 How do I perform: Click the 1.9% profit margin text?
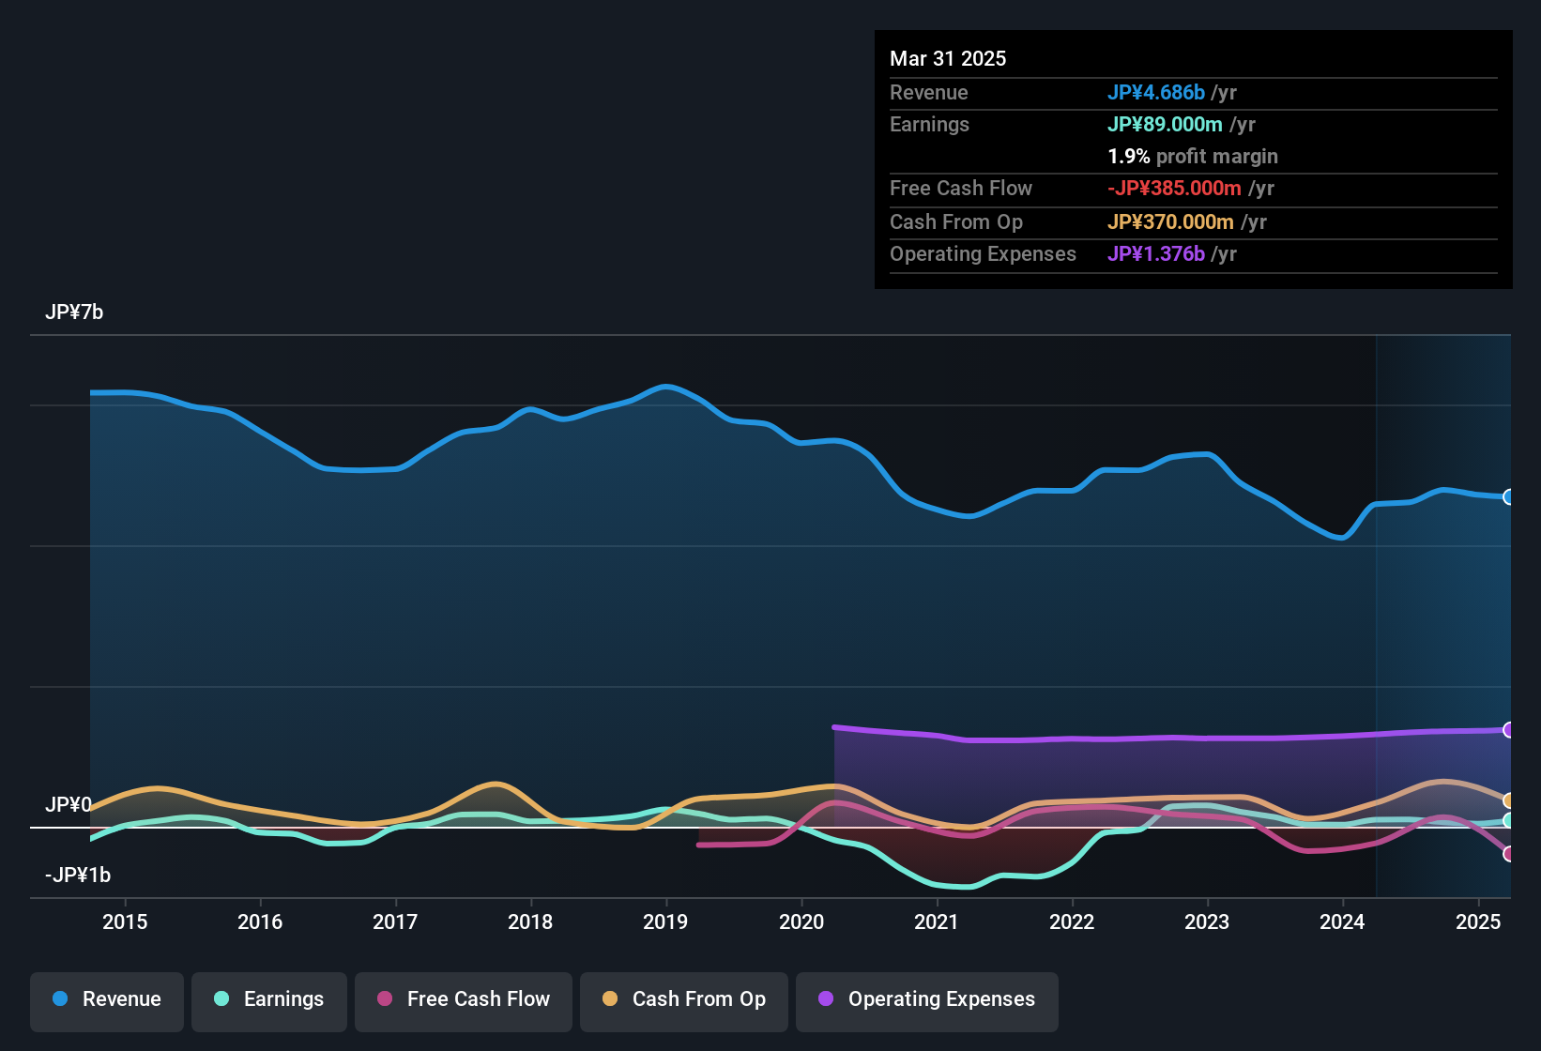1193,156
